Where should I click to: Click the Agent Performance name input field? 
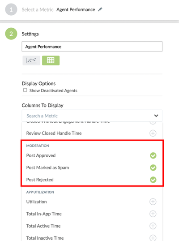(92, 47)
